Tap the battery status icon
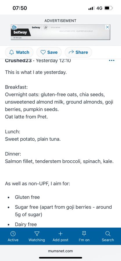 coord(108,8)
